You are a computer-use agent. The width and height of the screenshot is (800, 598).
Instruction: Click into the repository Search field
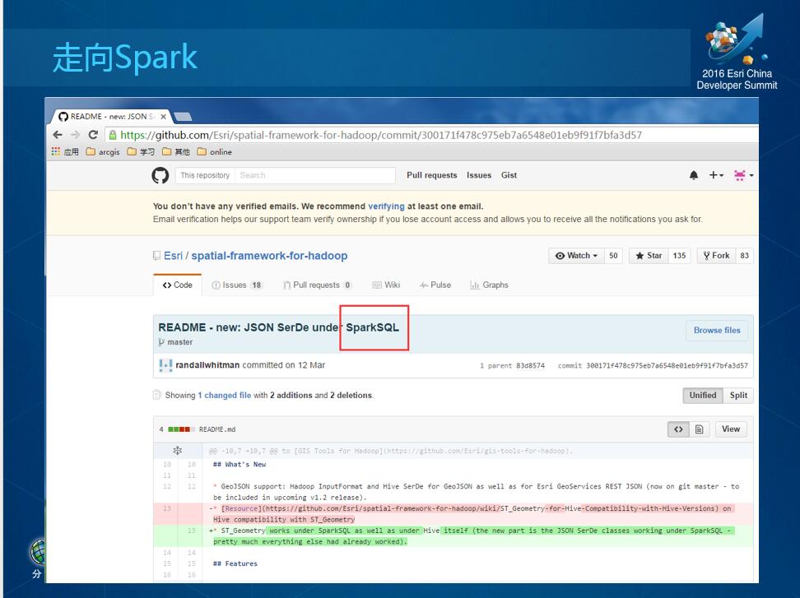click(x=314, y=175)
